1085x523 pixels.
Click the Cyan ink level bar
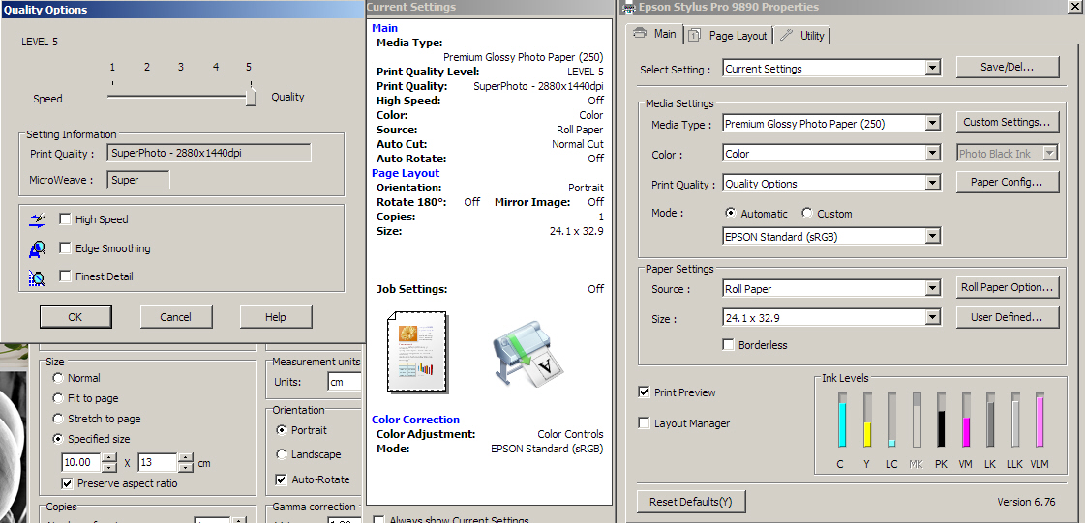pyautogui.click(x=842, y=423)
